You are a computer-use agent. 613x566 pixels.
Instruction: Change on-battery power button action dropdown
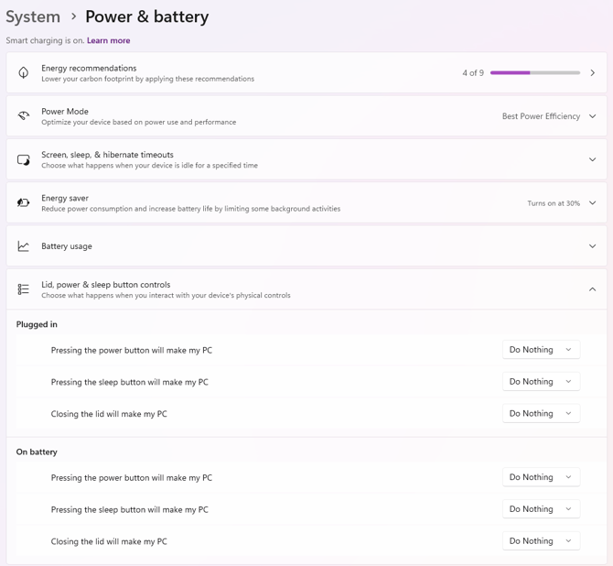541,477
